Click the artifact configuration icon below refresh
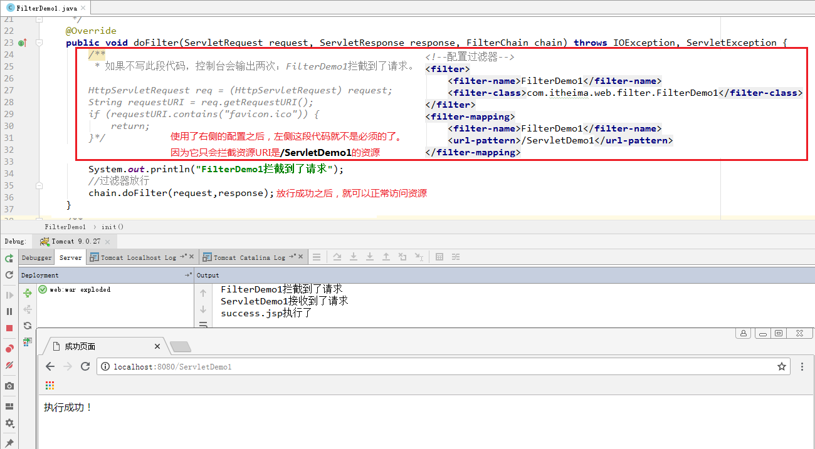This screenshot has width=815, height=449. coord(27,341)
